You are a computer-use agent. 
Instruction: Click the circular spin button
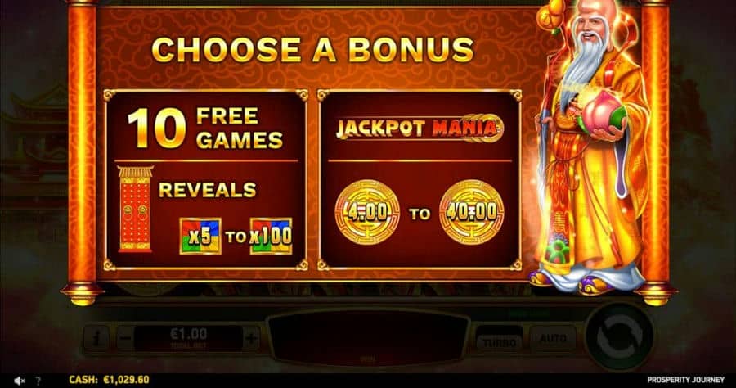[x=620, y=336]
